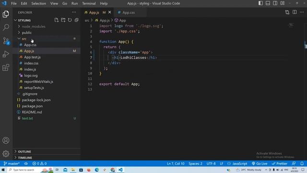Open the Accounts menu icon
This screenshot has height=173, width=307.
(x=6, y=140)
